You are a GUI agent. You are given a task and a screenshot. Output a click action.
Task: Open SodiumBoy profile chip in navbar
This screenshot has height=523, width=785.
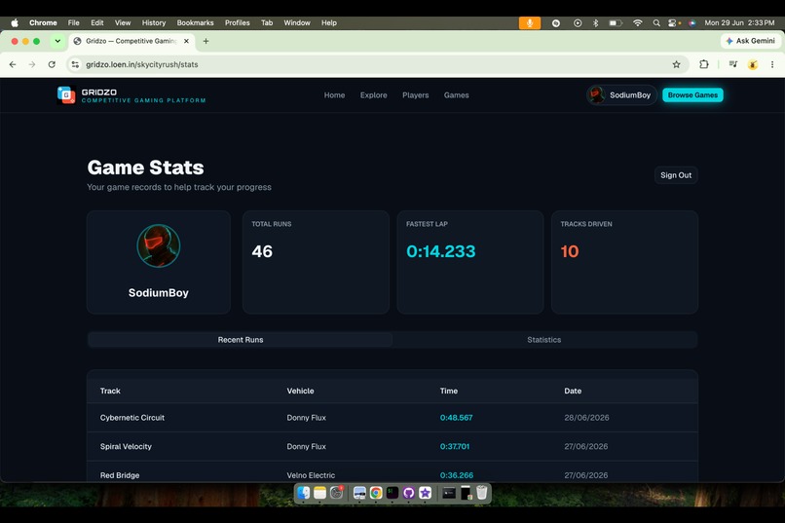click(621, 95)
